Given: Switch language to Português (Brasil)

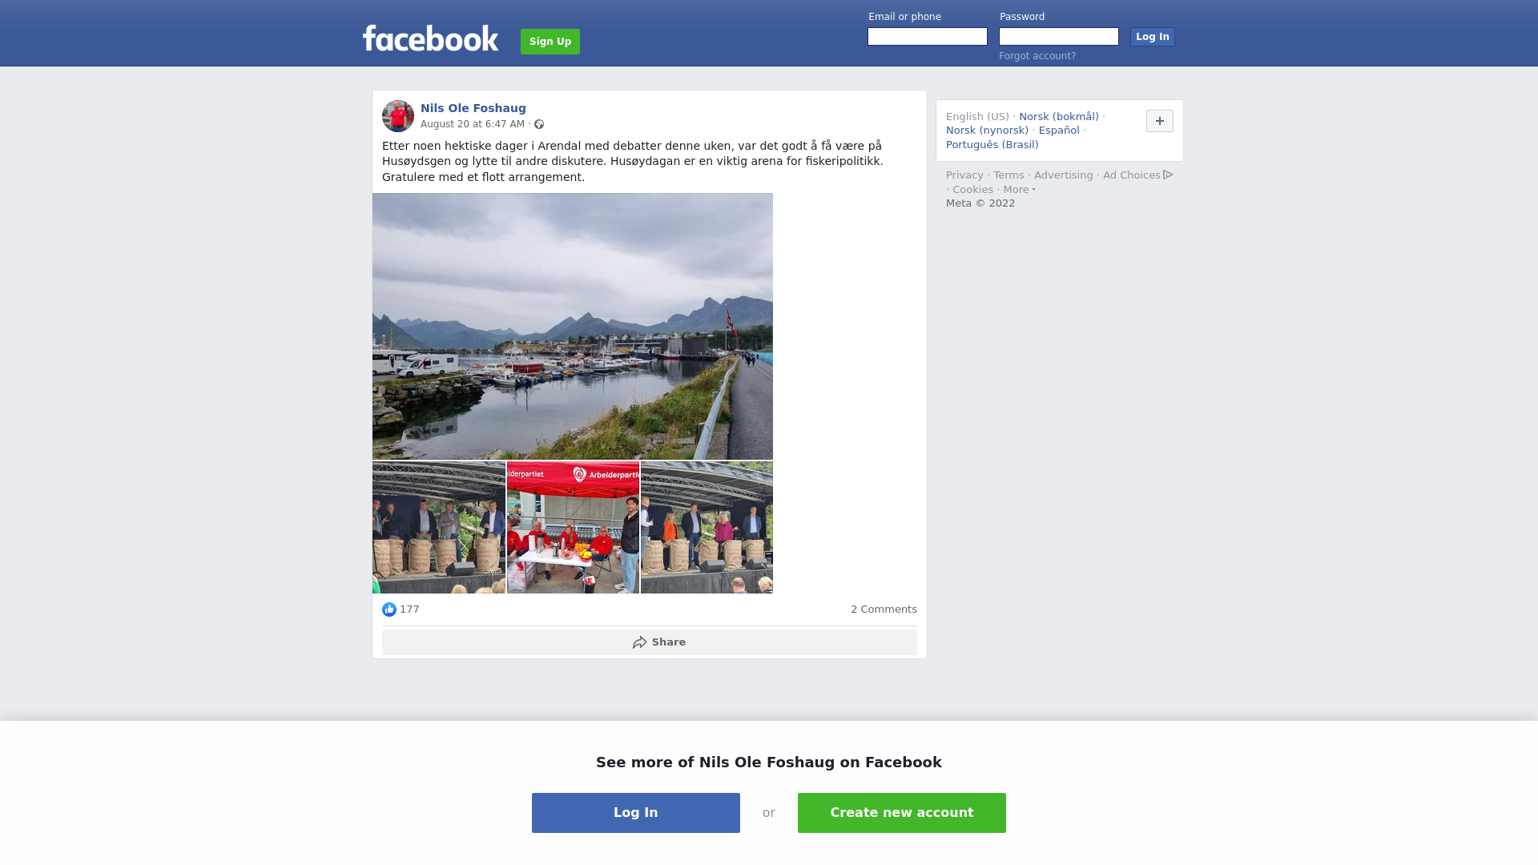Looking at the screenshot, I should pyautogui.click(x=992, y=145).
